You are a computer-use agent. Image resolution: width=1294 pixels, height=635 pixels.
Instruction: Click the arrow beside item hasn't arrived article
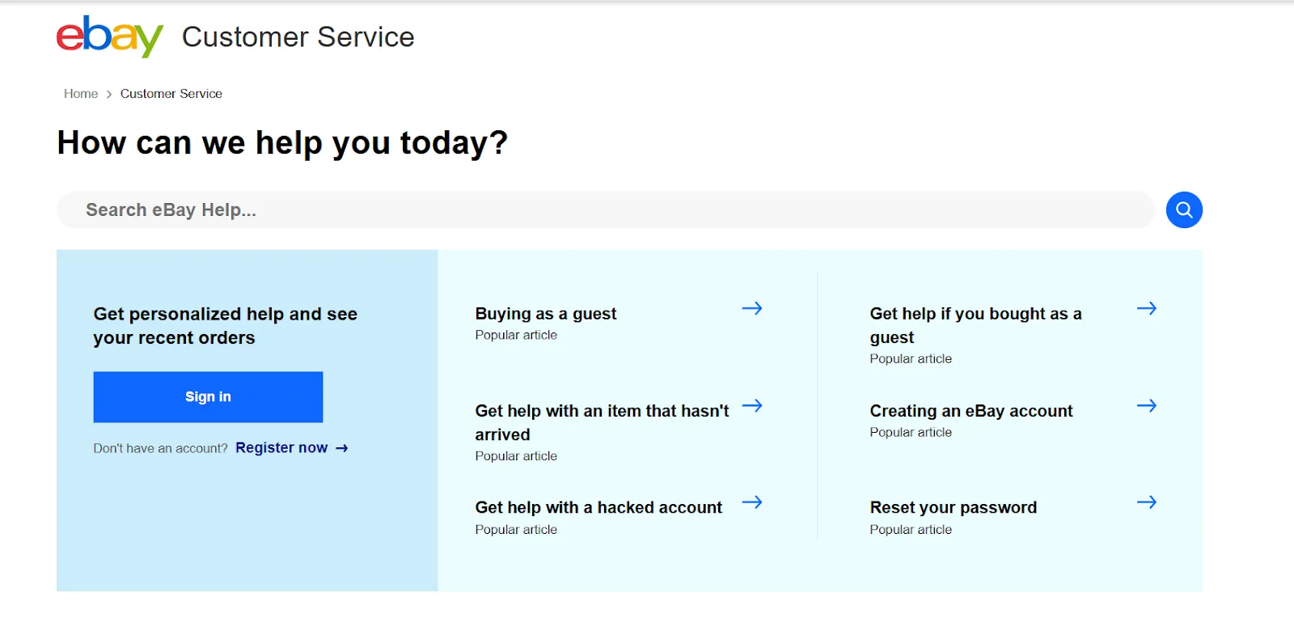[752, 406]
